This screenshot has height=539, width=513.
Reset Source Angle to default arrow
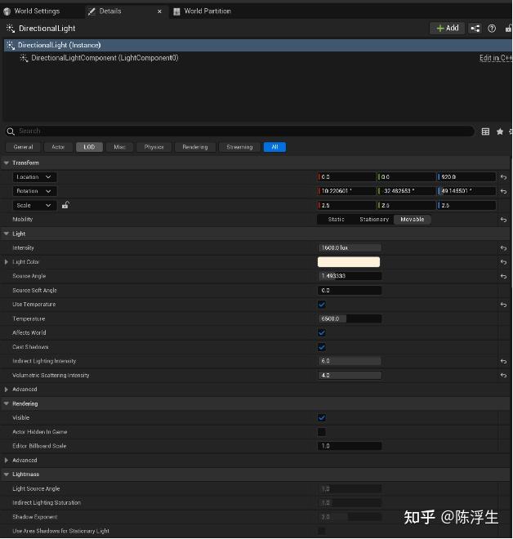coord(504,276)
